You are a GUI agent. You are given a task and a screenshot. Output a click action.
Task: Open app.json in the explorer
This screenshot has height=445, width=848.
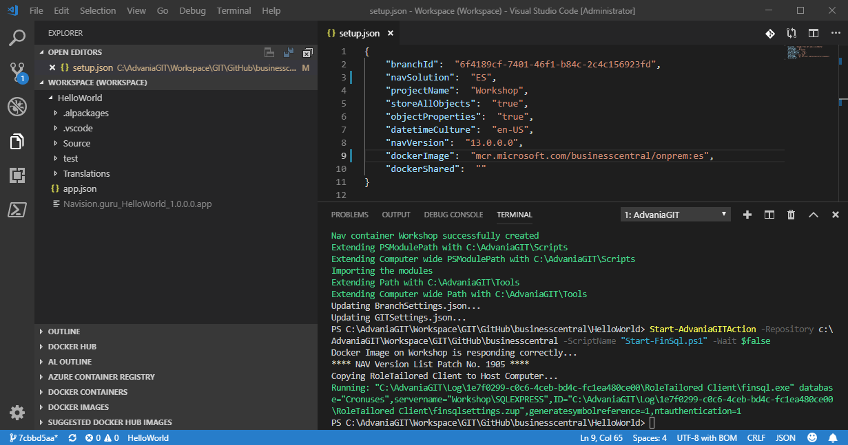click(80, 188)
